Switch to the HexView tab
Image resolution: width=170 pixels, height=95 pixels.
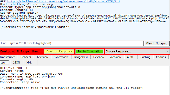point(99,57)
